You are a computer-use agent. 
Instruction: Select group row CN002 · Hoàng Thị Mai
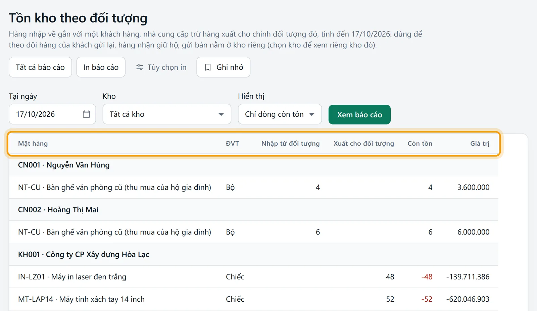coord(253,210)
